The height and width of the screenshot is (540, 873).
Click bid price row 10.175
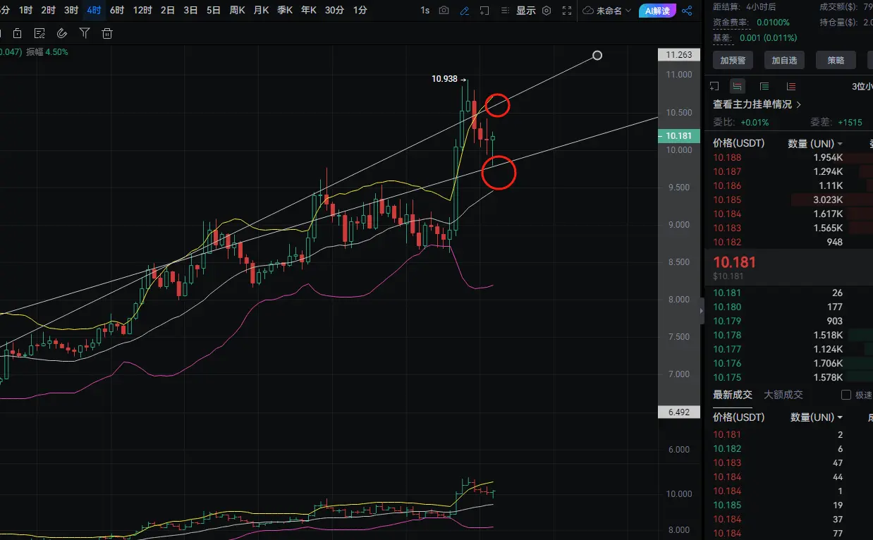point(788,377)
